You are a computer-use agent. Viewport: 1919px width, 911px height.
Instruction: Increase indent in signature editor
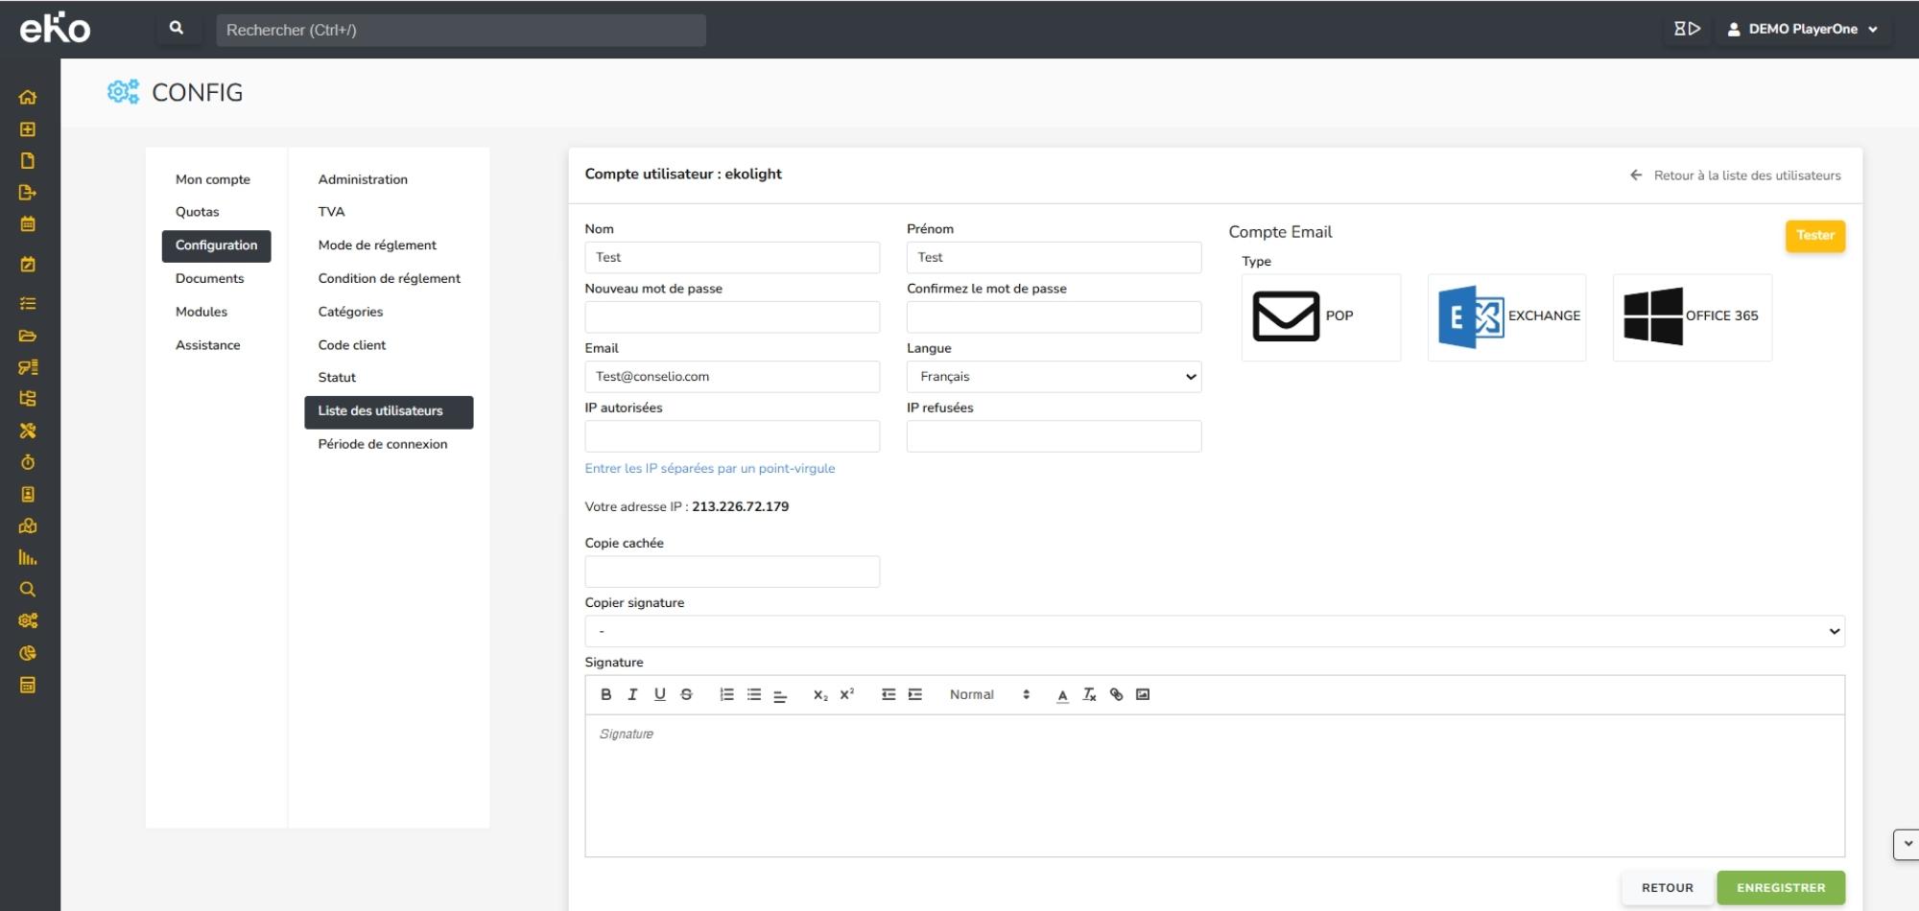coord(915,694)
